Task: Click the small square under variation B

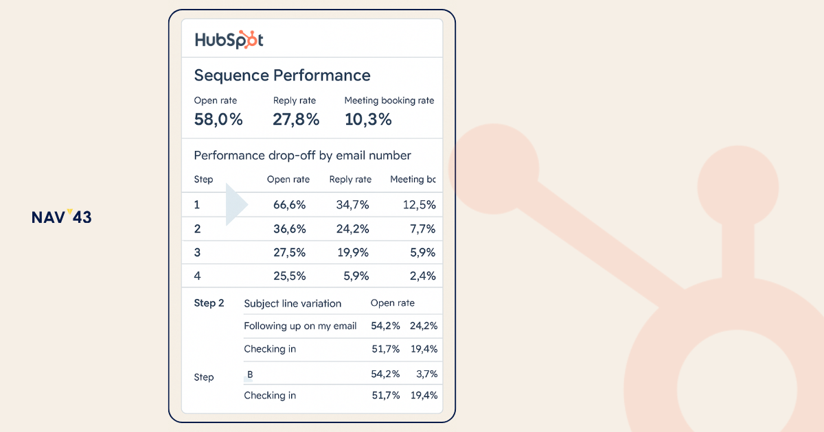Action: click(248, 380)
